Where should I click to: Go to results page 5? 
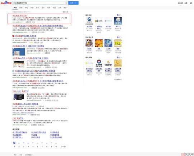pos(33,146)
